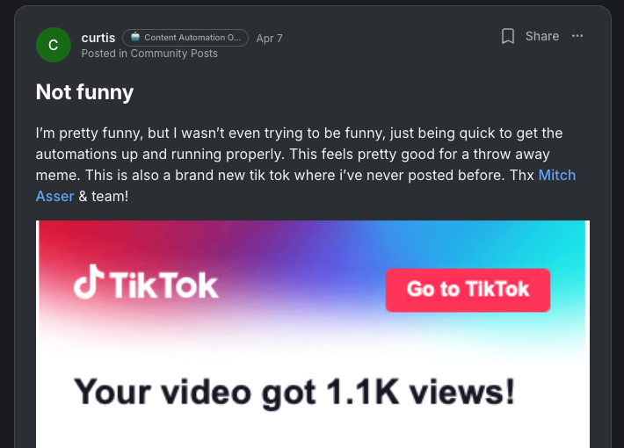This screenshot has width=624, height=448.
Task: Share this post
Action: (542, 36)
